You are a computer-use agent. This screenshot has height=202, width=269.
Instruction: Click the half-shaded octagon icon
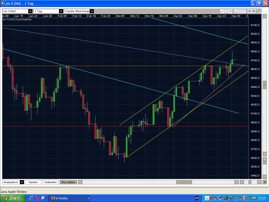(x=250, y=11)
